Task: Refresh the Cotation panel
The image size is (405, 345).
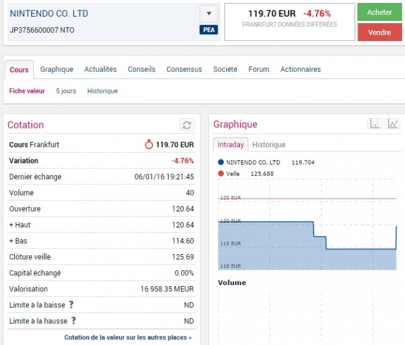Action: click(x=187, y=125)
